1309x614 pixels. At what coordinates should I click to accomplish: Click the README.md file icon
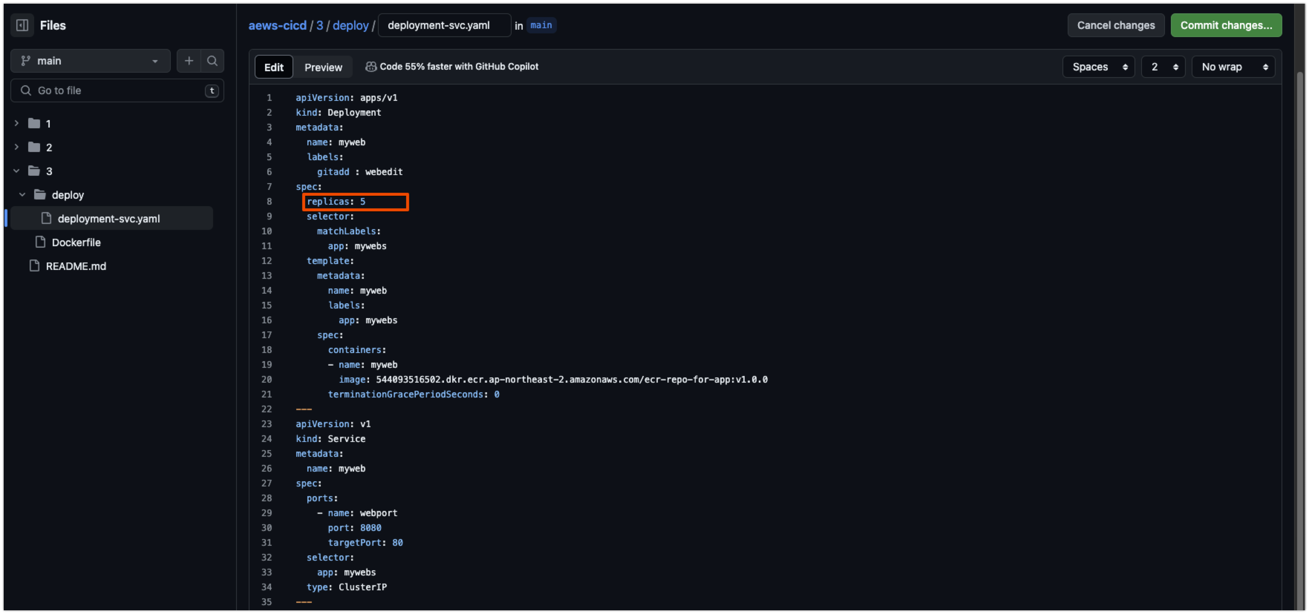pos(34,266)
